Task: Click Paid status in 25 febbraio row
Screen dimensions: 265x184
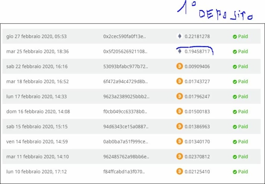Action: (243, 51)
